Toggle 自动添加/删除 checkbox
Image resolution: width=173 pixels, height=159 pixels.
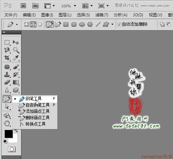119,24
